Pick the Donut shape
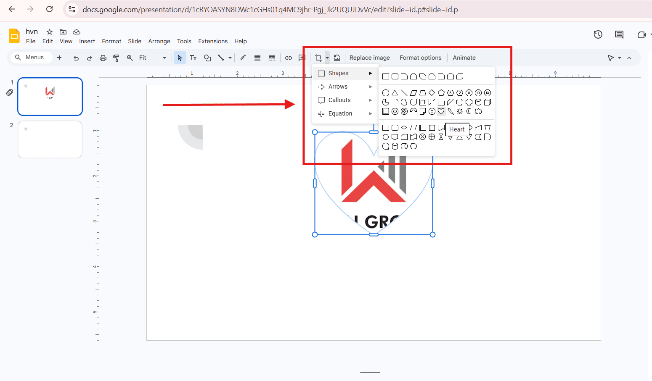 pyautogui.click(x=395, y=111)
